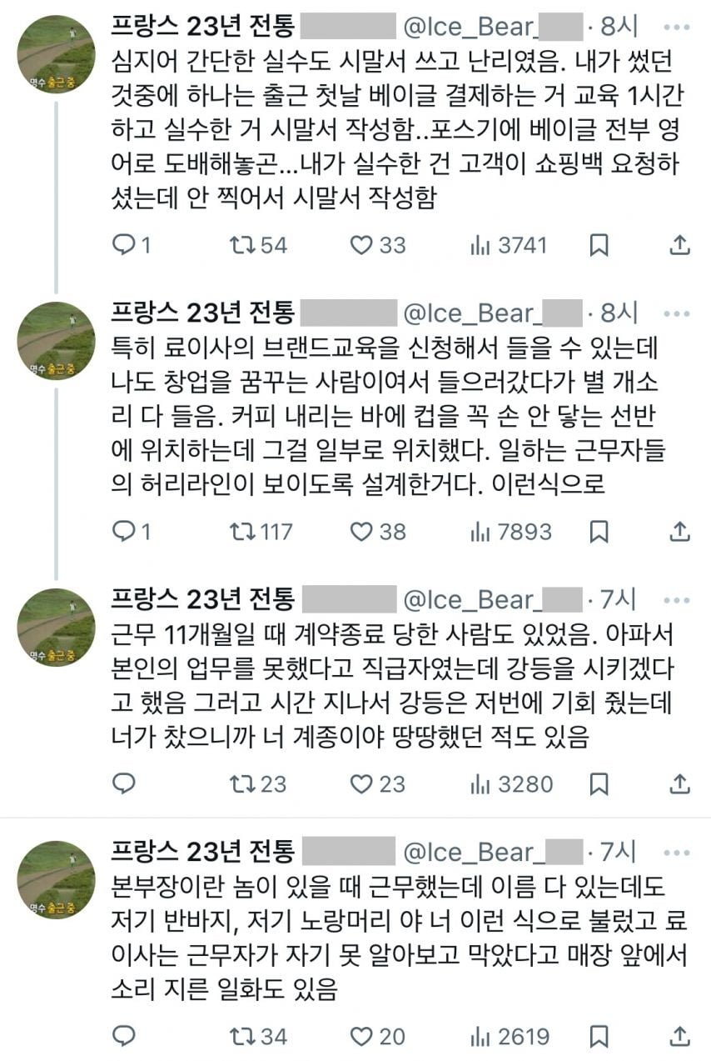Screen dimensions: 711x1061
Task: Like the last tweet with 20 likes
Action: (x=360, y=1036)
